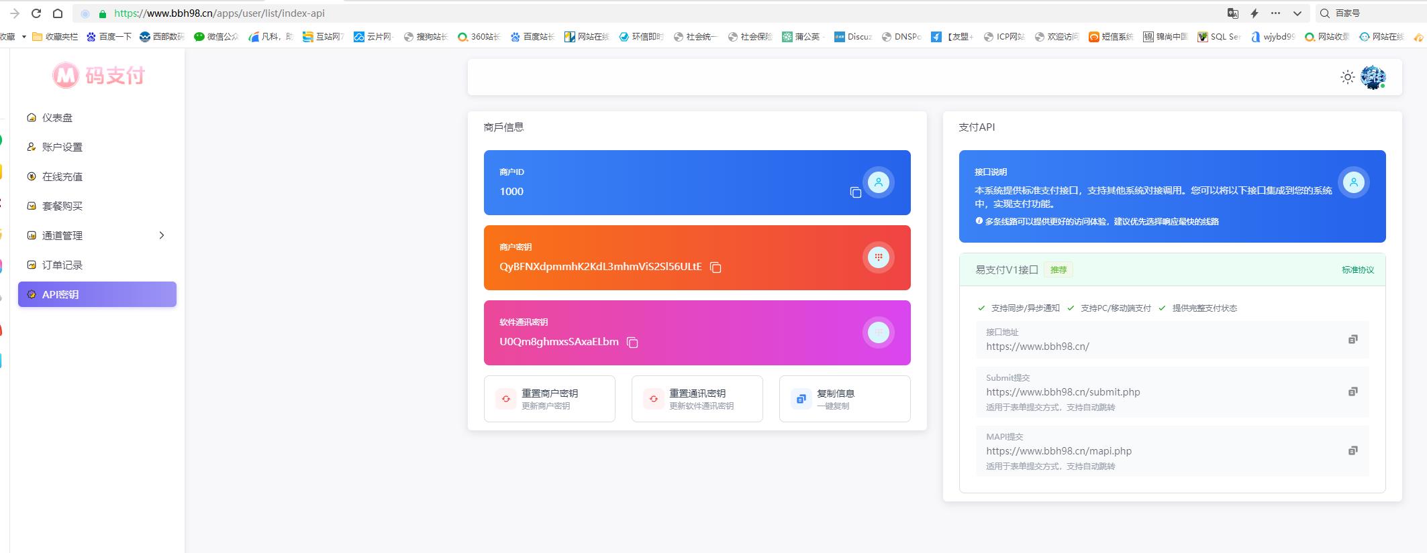Click 重置通讯密钥 button
The width and height of the screenshot is (1427, 553).
tap(697, 399)
